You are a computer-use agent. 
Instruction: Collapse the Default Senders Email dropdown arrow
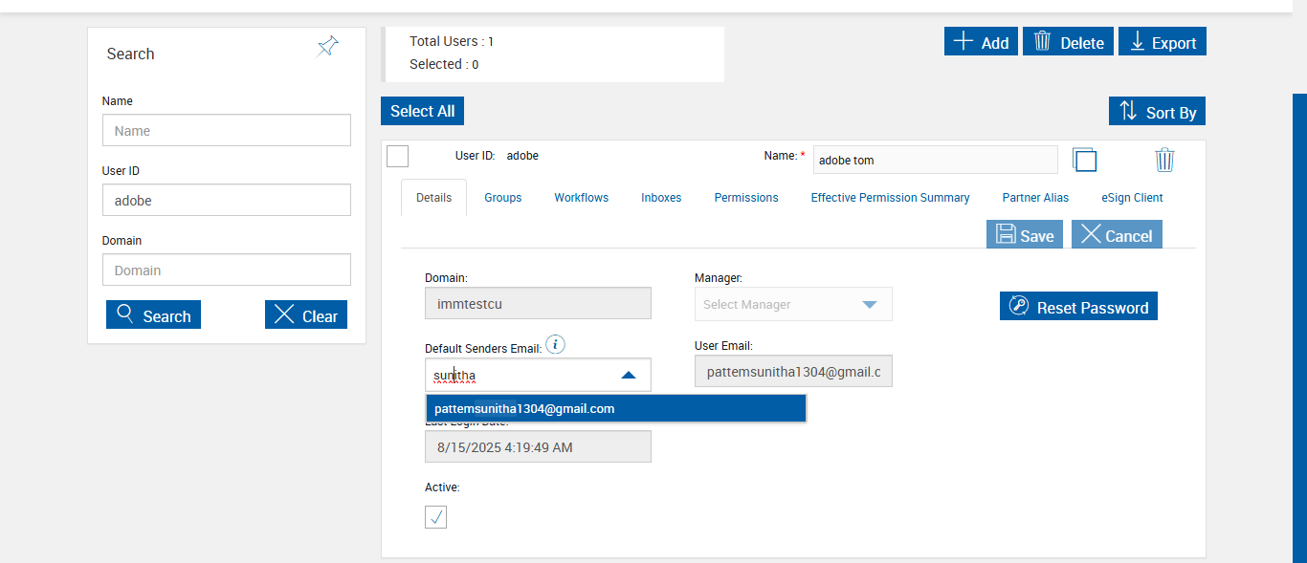pyautogui.click(x=629, y=376)
